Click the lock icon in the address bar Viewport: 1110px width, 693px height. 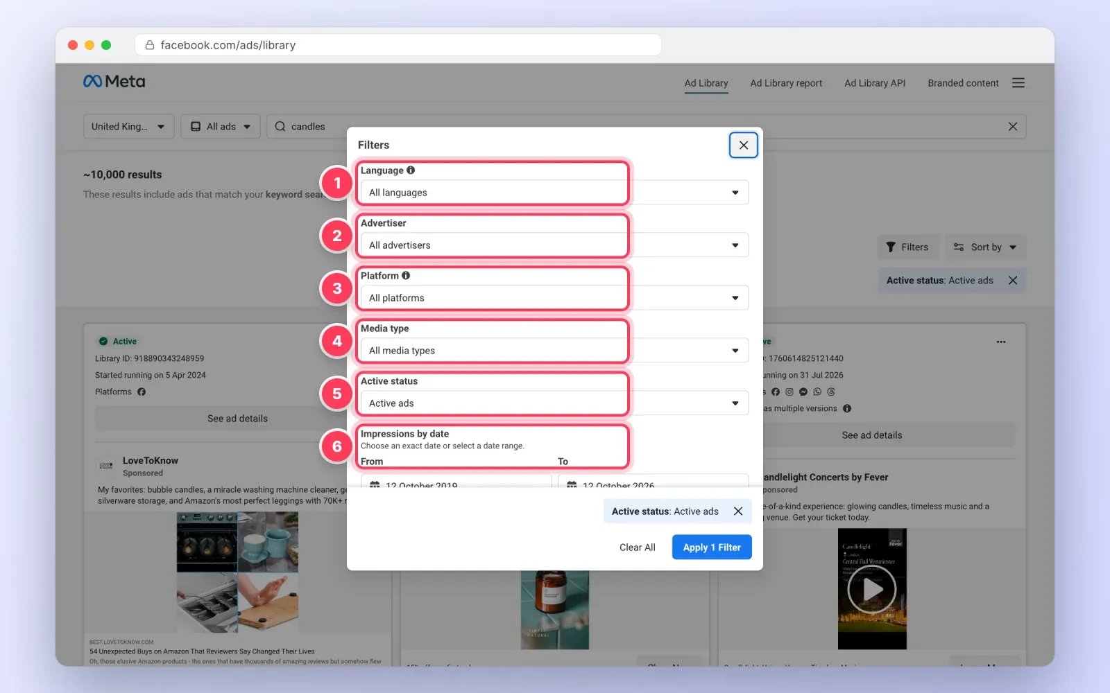coord(149,45)
